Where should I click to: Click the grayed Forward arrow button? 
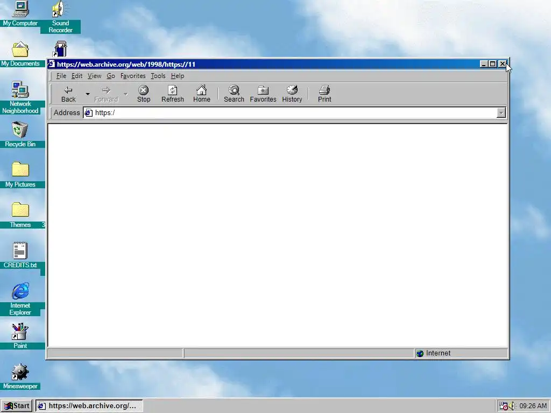(106, 94)
